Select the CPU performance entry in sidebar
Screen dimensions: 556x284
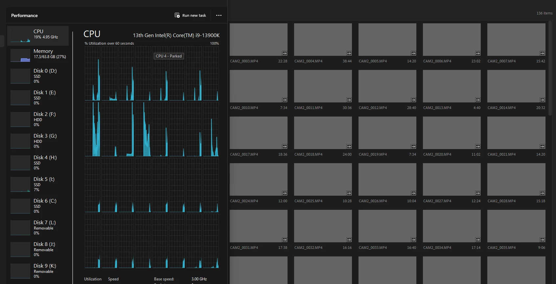click(x=38, y=35)
